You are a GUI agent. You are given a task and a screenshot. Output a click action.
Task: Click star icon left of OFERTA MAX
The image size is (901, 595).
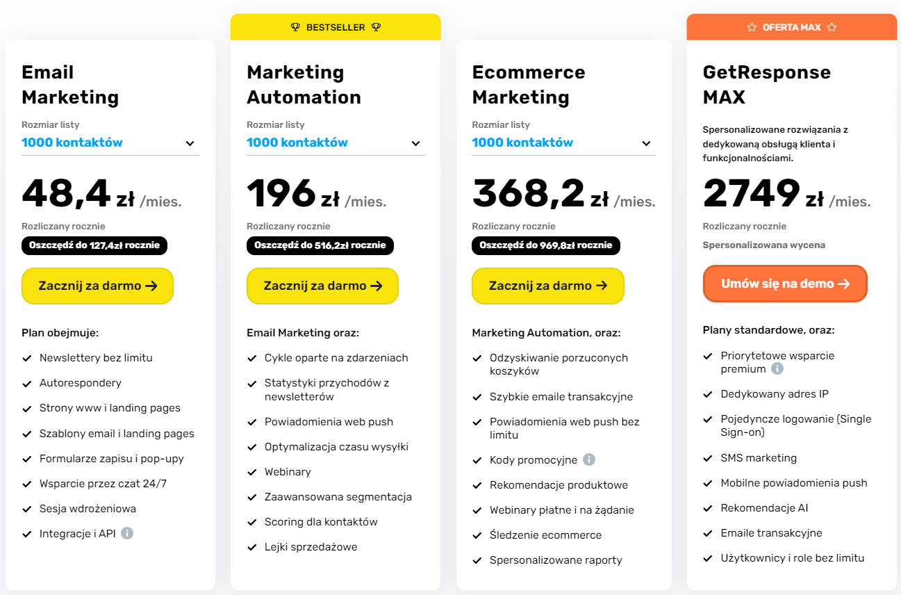[x=752, y=28]
